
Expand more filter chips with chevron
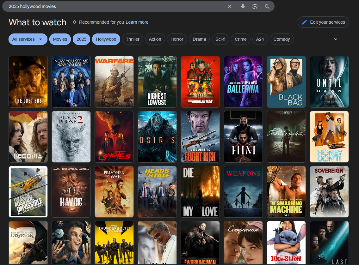click(335, 39)
